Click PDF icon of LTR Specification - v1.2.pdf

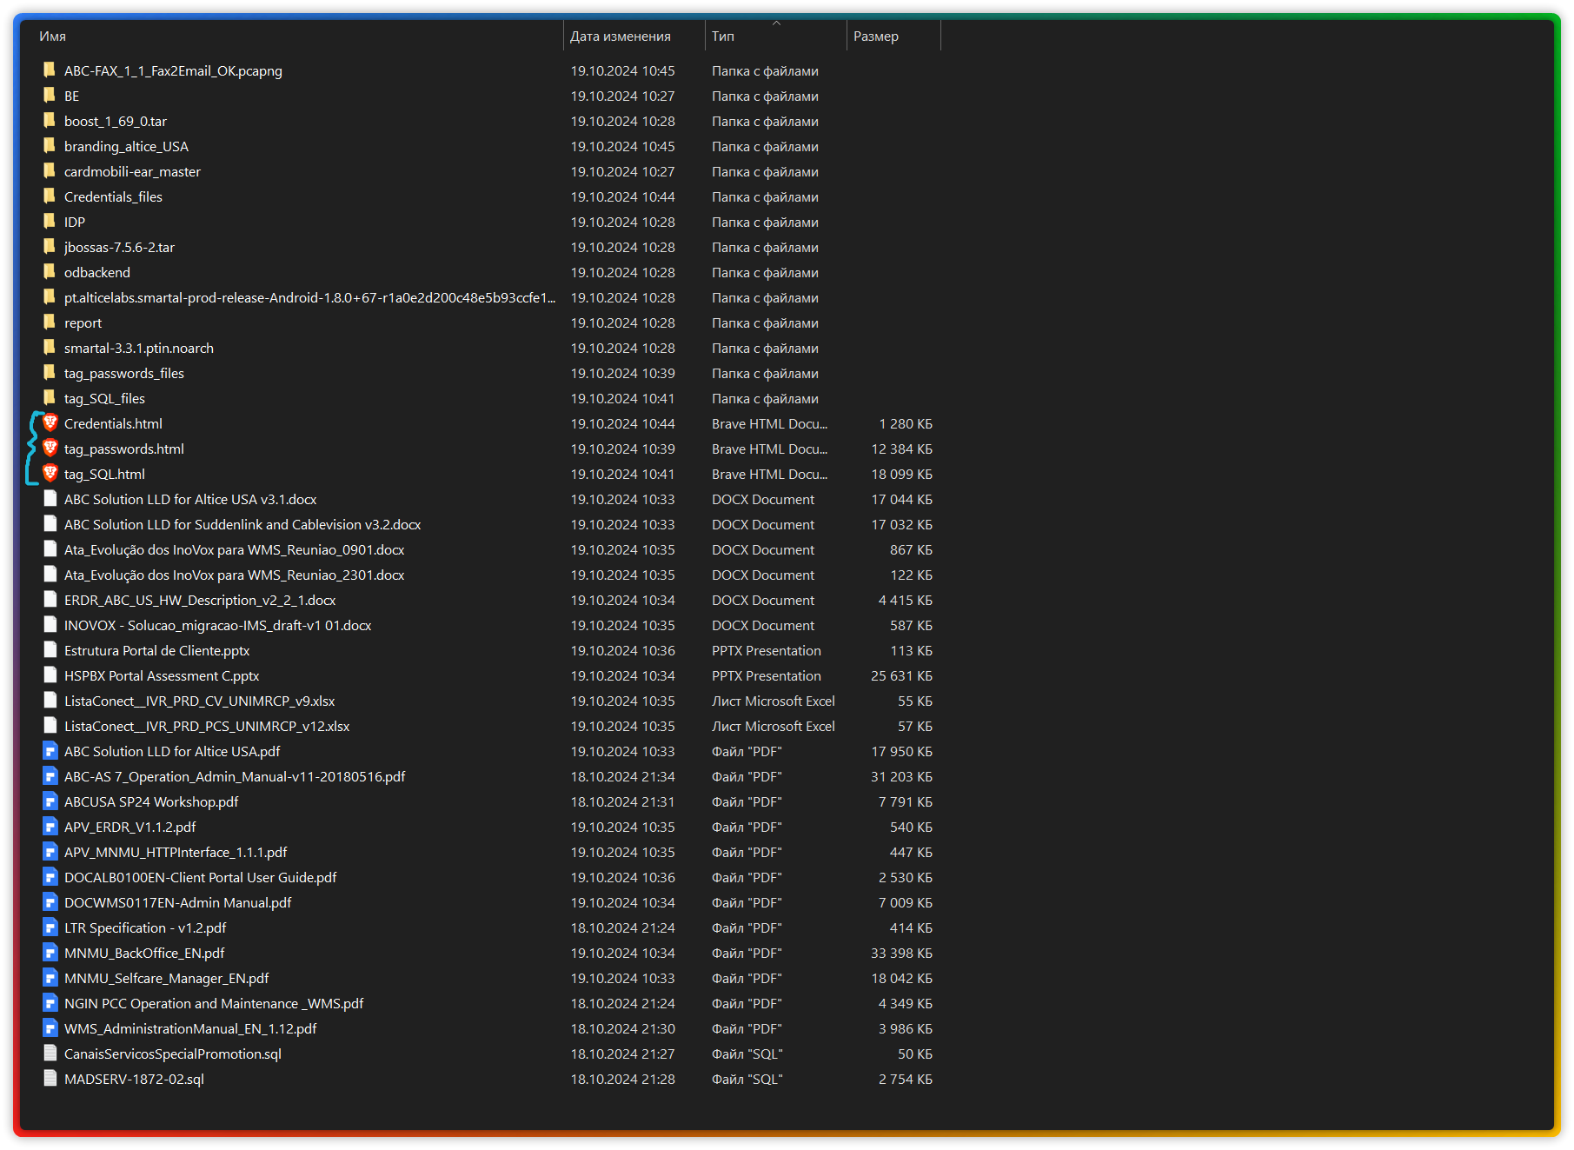point(50,927)
